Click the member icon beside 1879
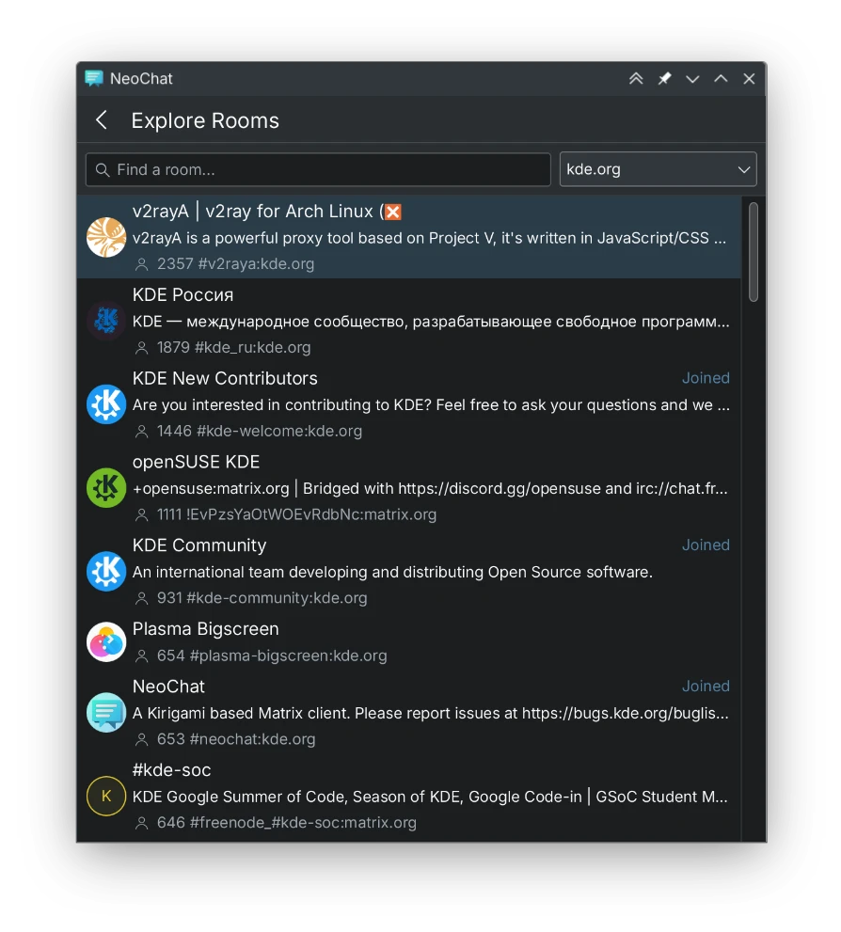Image resolution: width=841 pixels, height=932 pixels. (141, 348)
